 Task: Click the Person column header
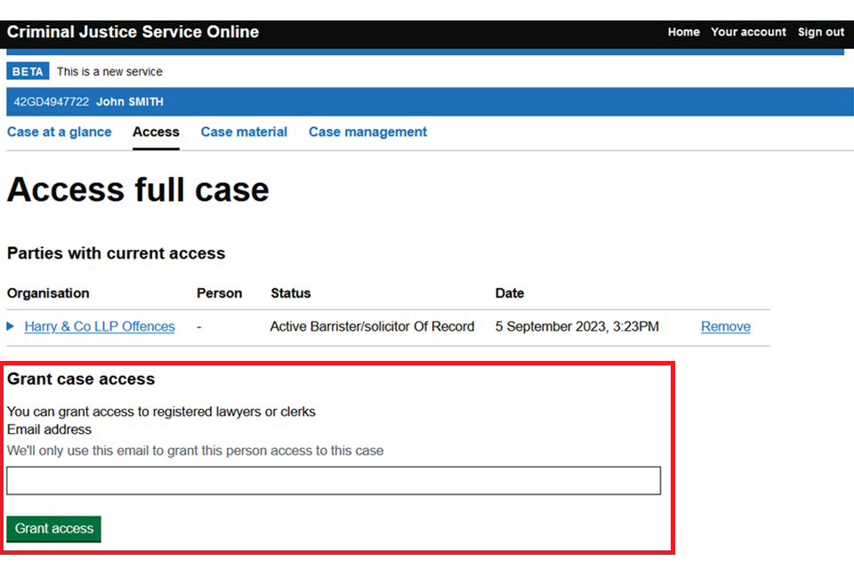pyautogui.click(x=219, y=293)
